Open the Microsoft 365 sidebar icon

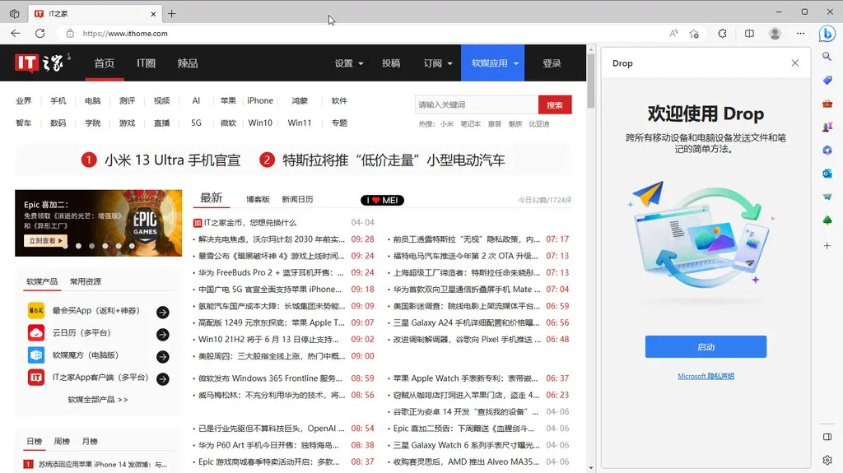[827, 151]
